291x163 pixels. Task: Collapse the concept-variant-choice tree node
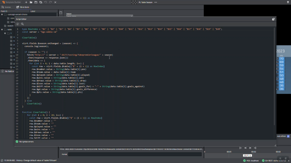pyautogui.click(x=2, y=14)
